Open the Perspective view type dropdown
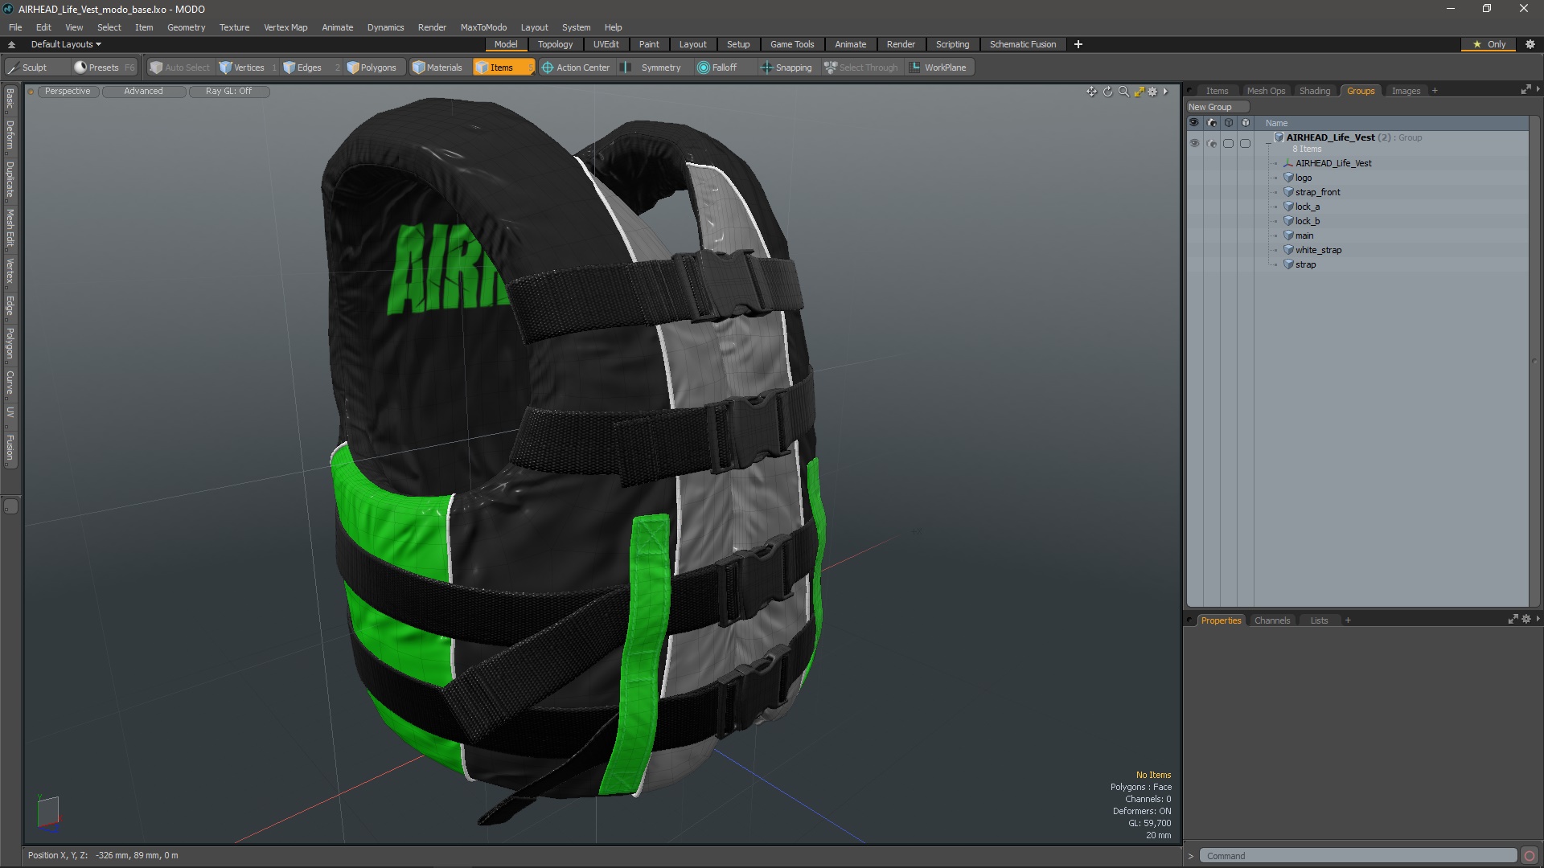Viewport: 1544px width, 868px height. [x=68, y=91]
